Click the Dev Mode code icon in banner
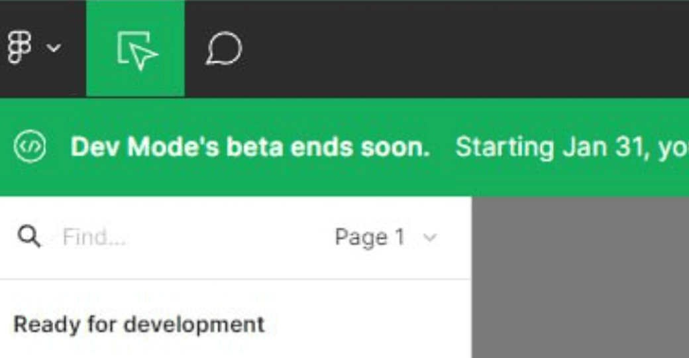 tap(30, 147)
